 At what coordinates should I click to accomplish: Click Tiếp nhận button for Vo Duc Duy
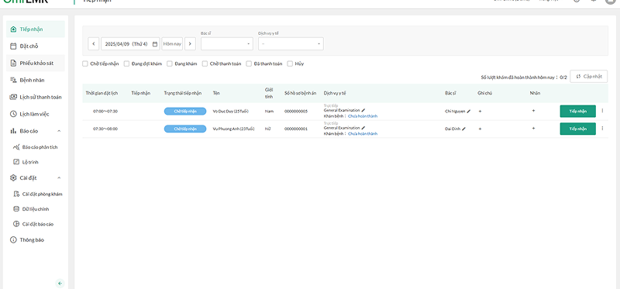pos(577,112)
